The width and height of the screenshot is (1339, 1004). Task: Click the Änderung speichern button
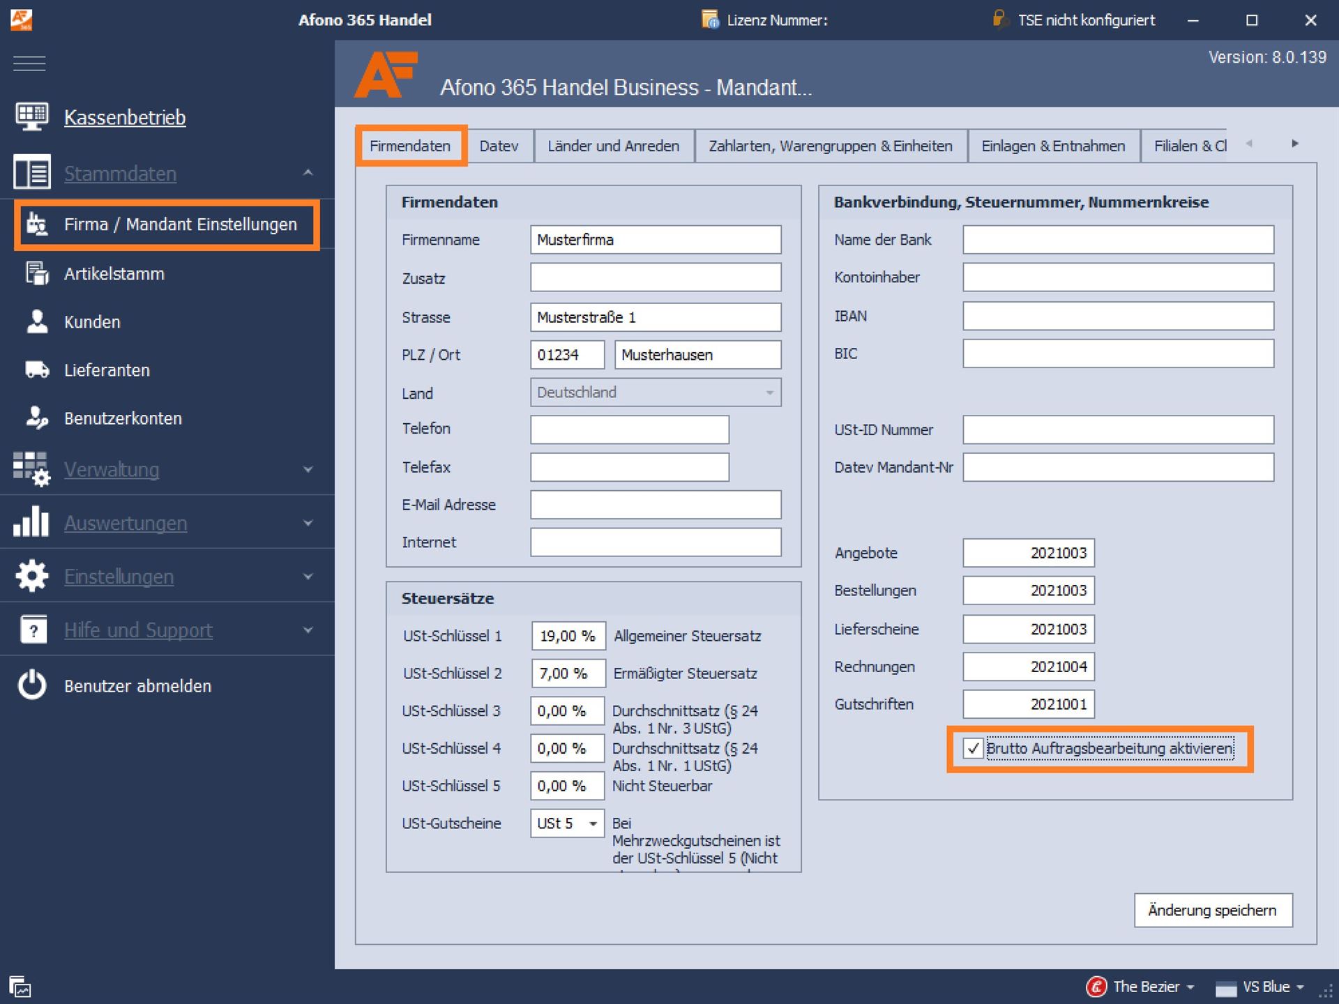[1213, 910]
